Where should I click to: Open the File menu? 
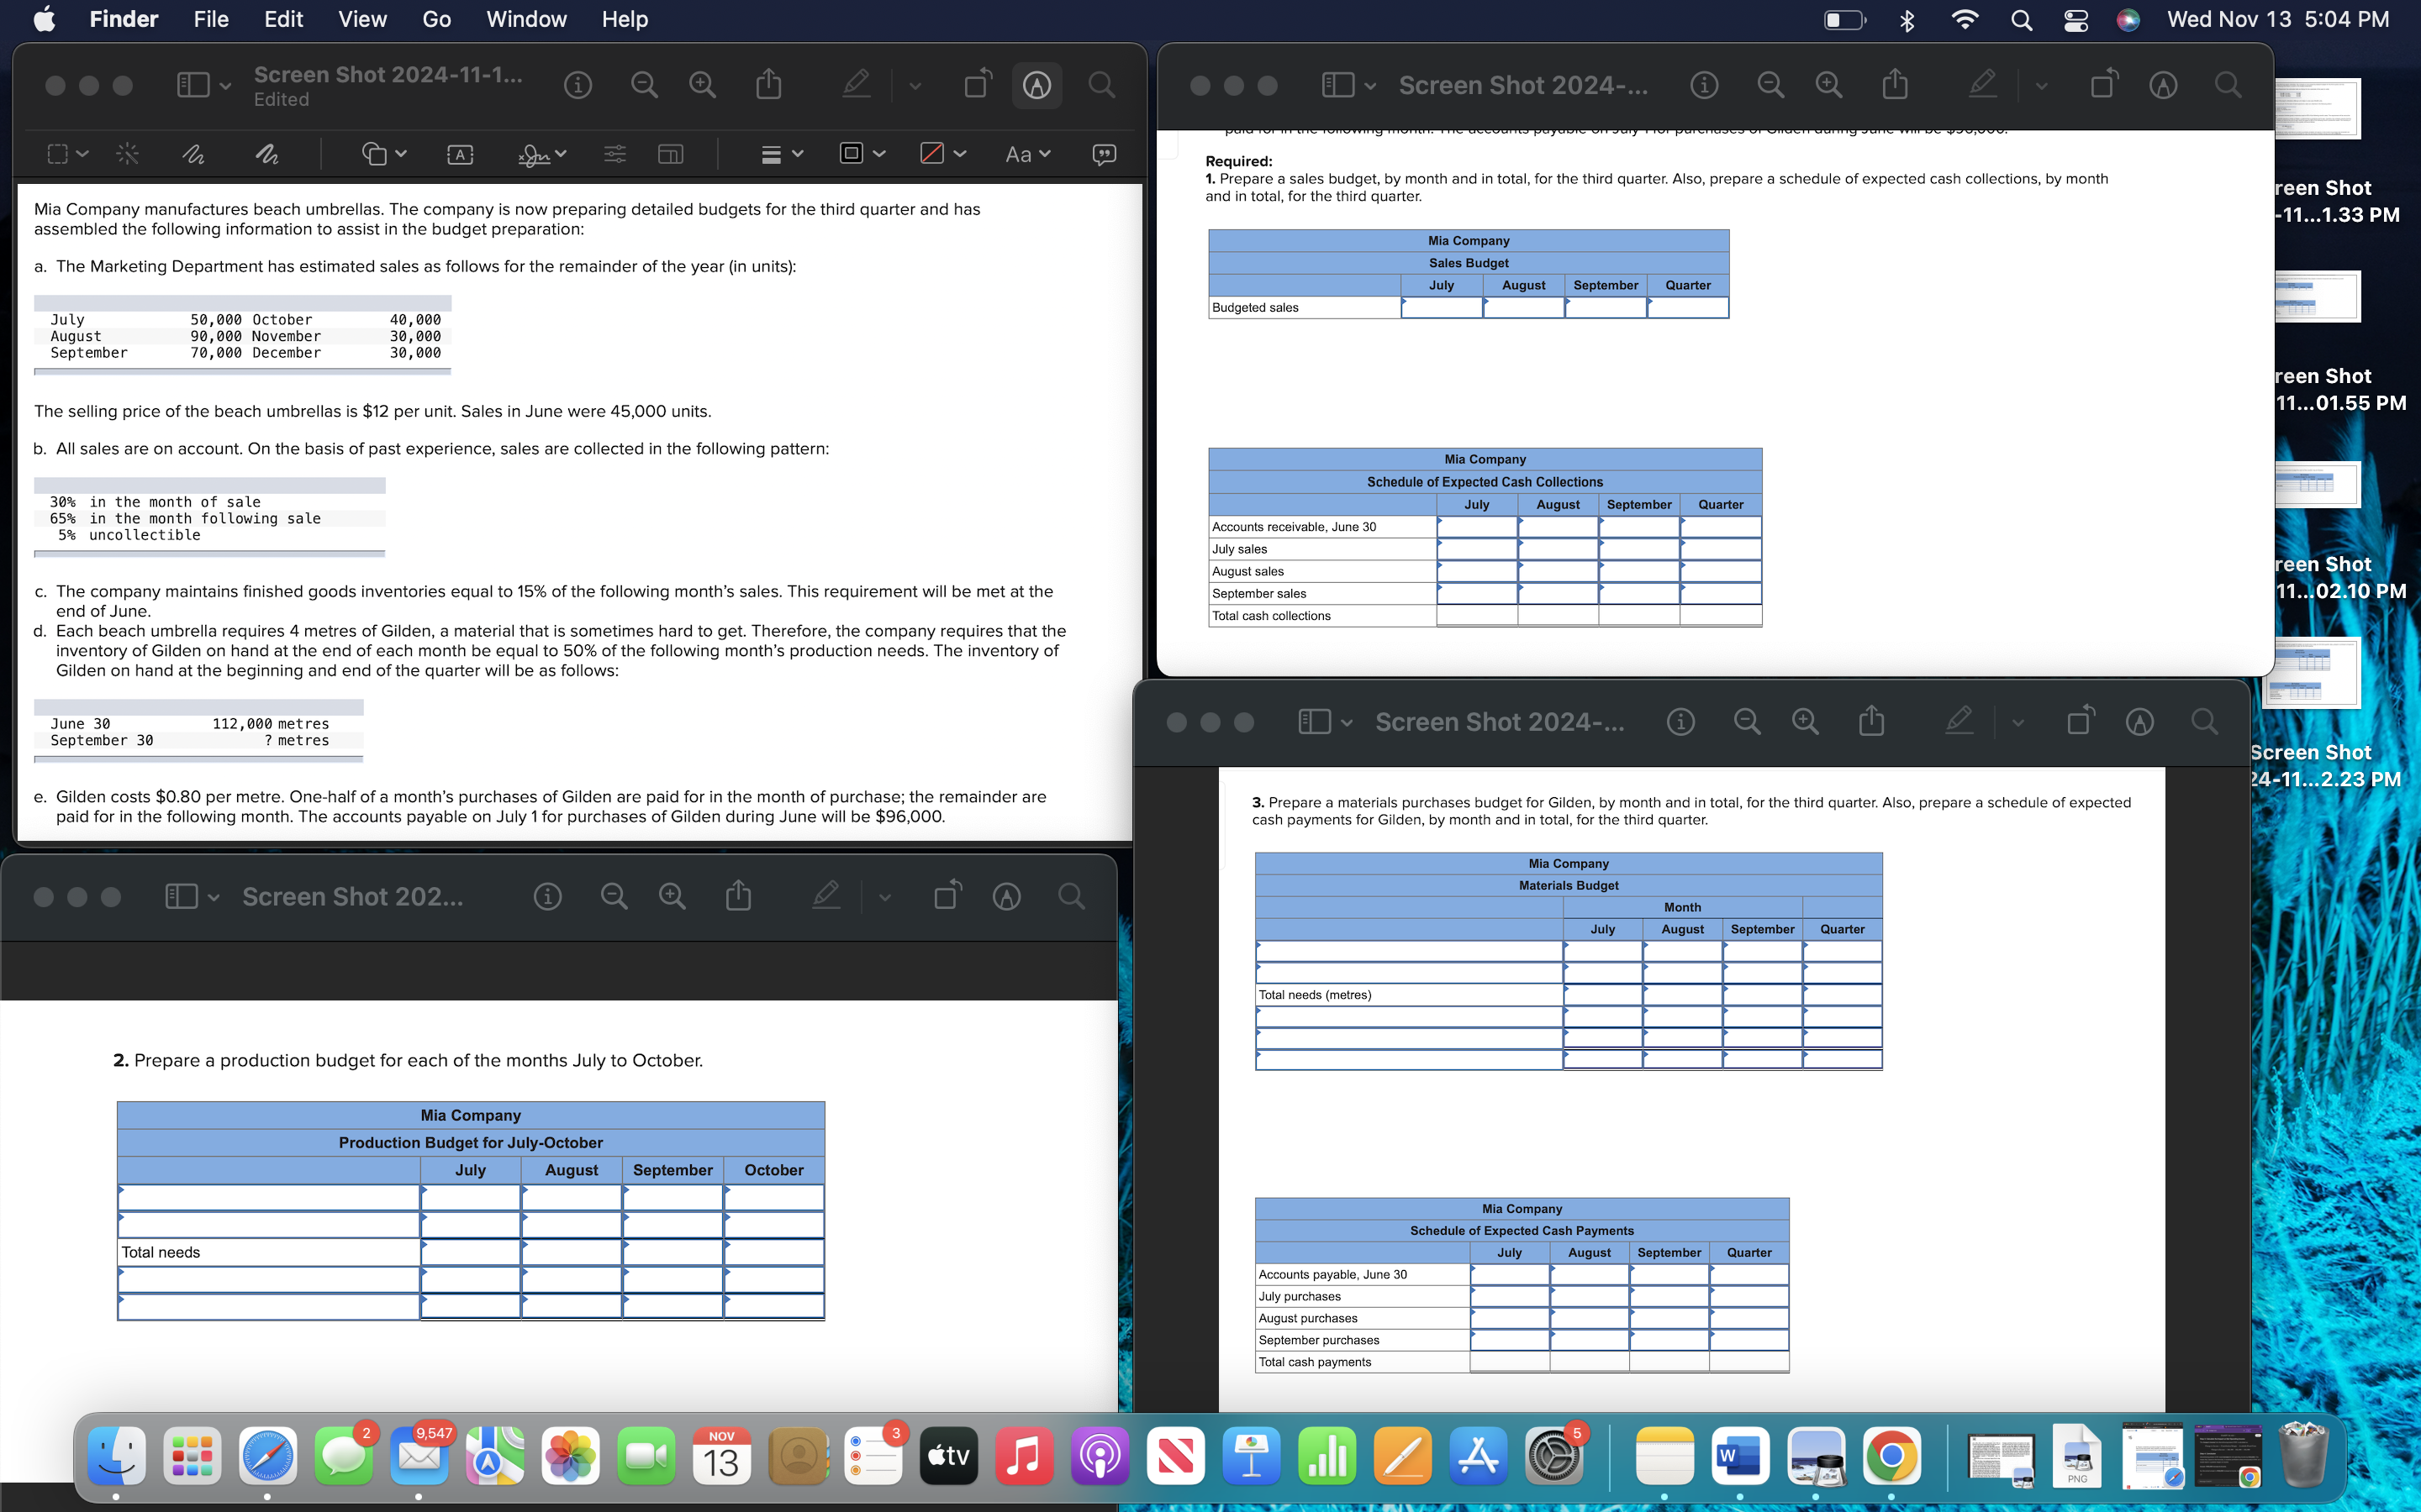211,19
